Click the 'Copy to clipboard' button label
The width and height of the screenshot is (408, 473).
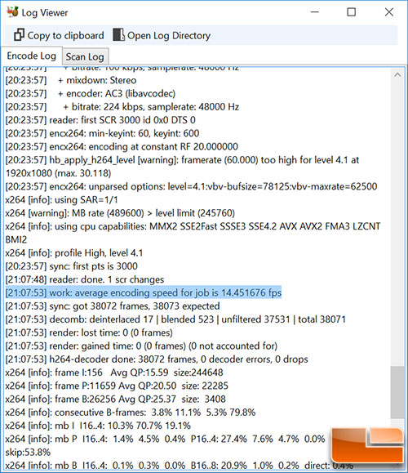tap(66, 36)
